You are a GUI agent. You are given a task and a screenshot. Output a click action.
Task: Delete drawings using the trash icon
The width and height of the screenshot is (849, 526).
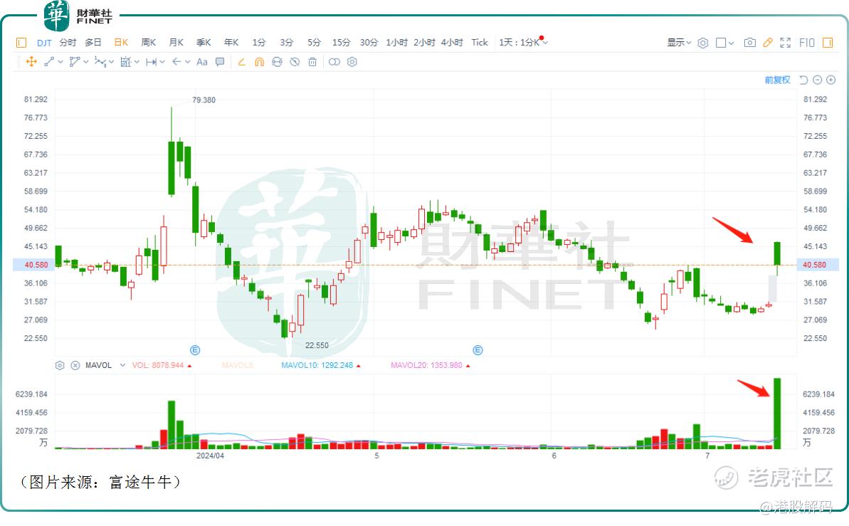[x=312, y=62]
